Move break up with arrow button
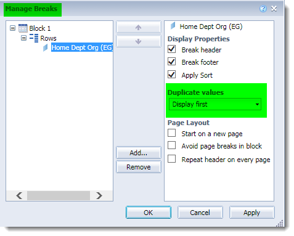The width and height of the screenshot is (294, 236). 139,27
